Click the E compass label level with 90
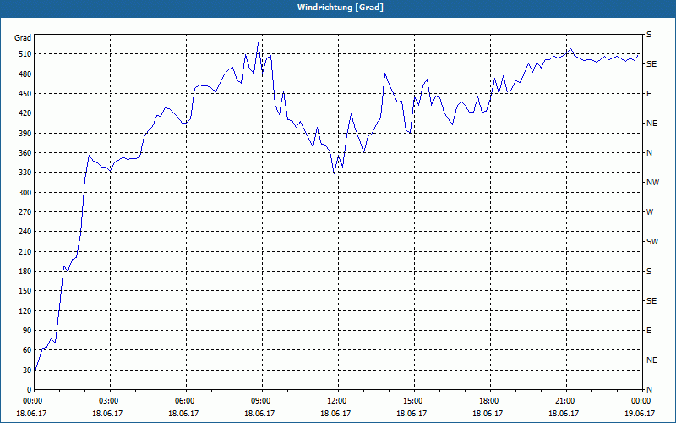This screenshot has height=423, width=676. pos(649,331)
